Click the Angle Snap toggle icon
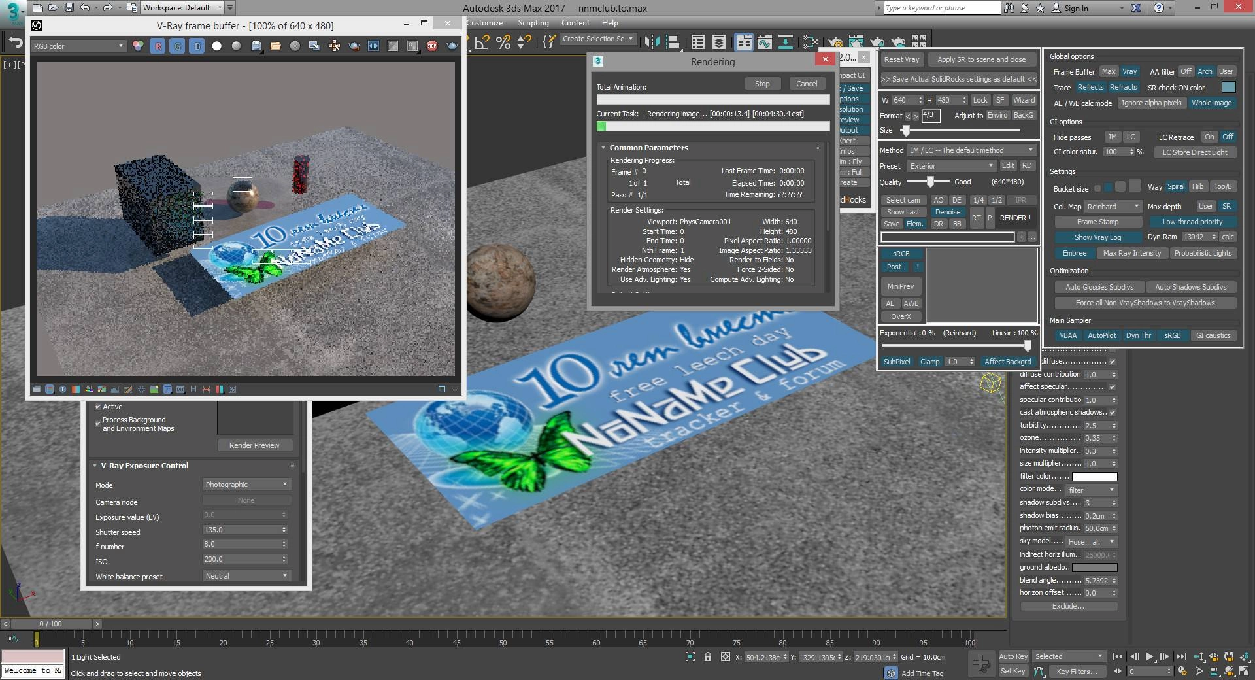Image resolution: width=1255 pixels, height=680 pixels. coord(482,42)
